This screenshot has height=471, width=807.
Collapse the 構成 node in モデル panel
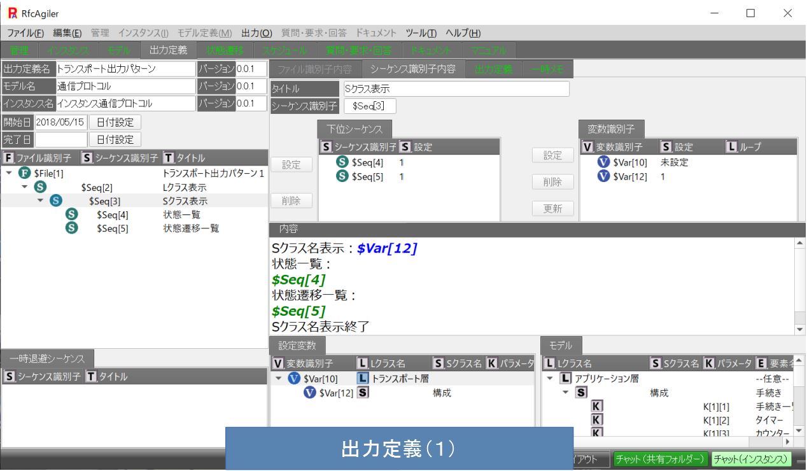tap(566, 393)
